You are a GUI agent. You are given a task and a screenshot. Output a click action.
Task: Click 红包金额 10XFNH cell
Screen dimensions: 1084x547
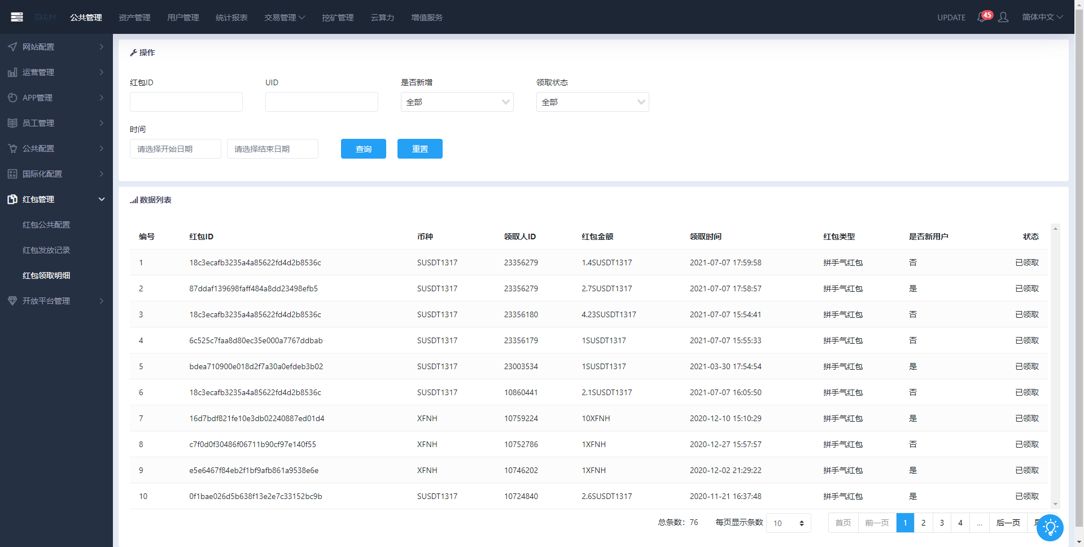(x=596, y=418)
